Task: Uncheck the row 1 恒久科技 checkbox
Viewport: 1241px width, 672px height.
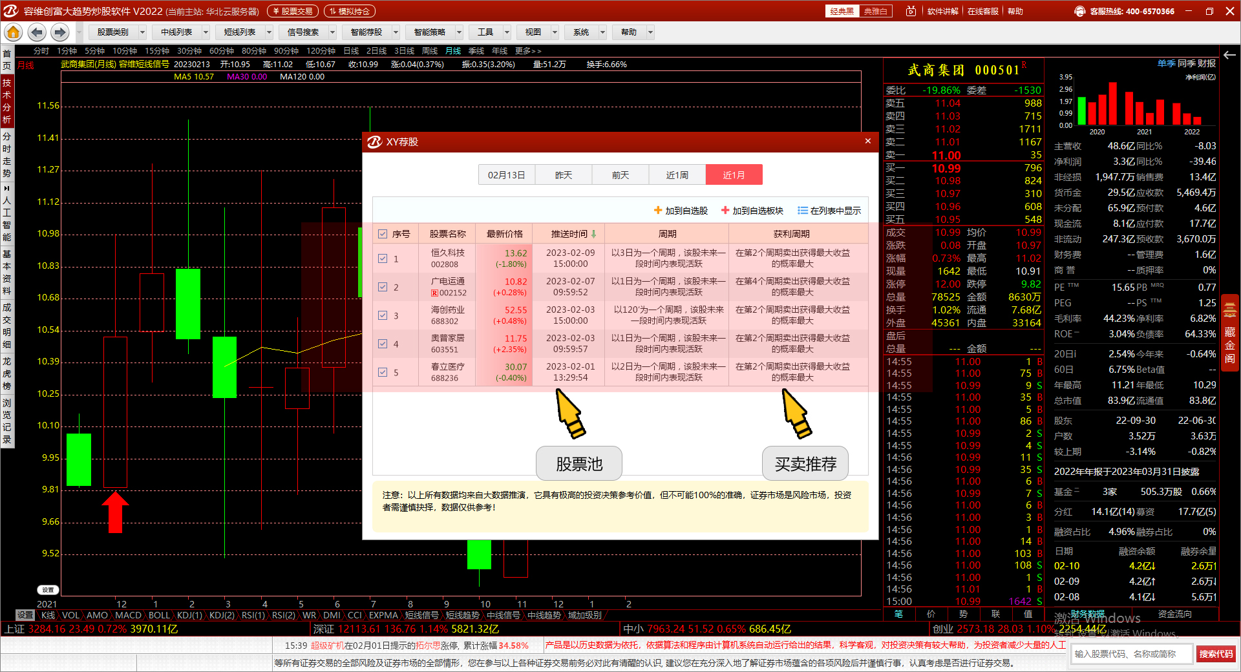Action: tap(383, 258)
